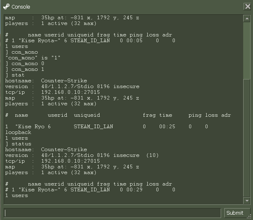Close the Console window

248,7
